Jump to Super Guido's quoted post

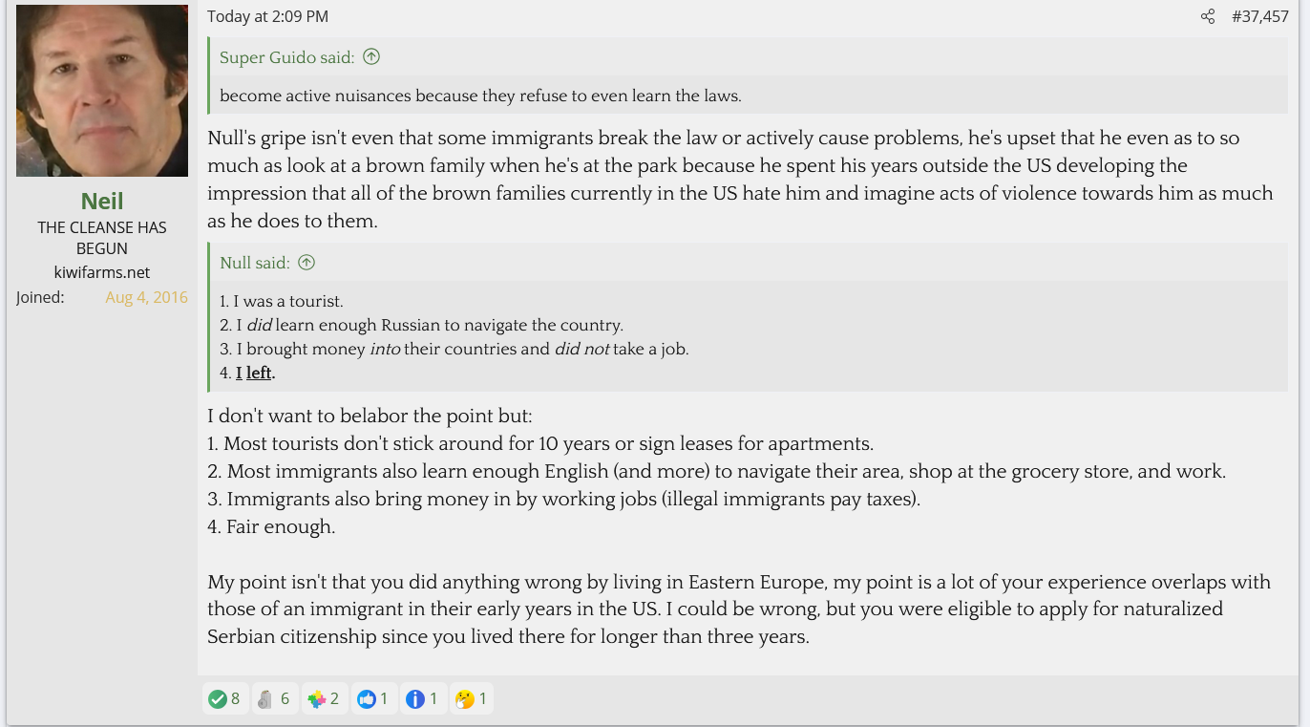coord(286,57)
